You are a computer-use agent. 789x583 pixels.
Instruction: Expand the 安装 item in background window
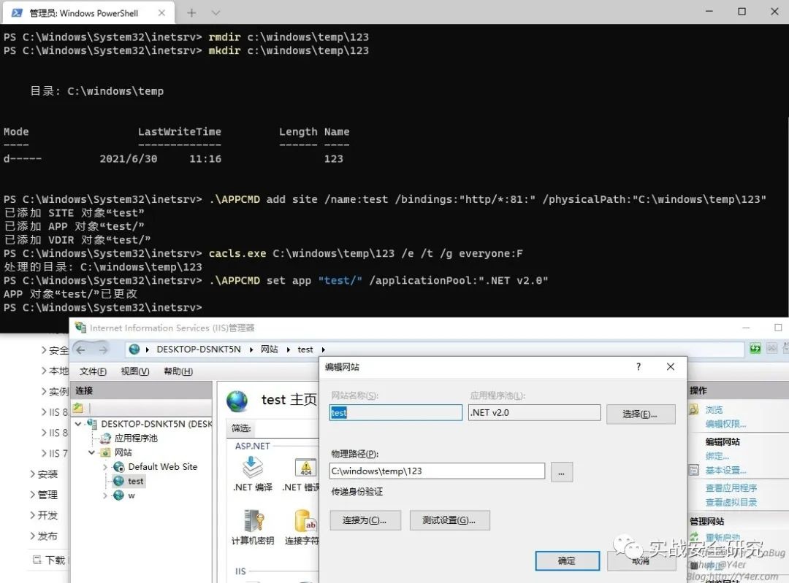coord(32,474)
